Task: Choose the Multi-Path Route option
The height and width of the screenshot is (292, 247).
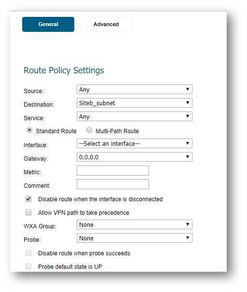Action: click(x=89, y=130)
